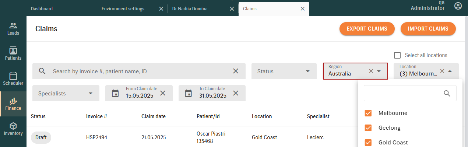
Task: Open the Status dropdown
Action: coord(284,71)
